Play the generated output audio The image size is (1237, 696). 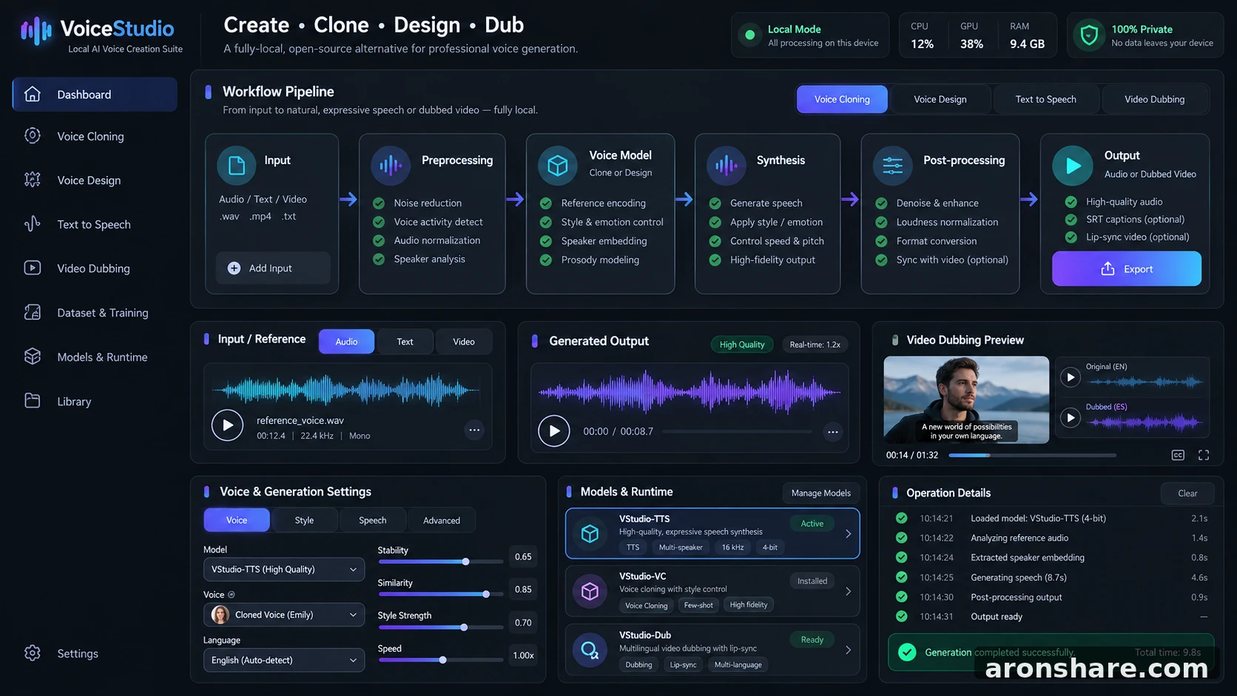click(x=554, y=430)
